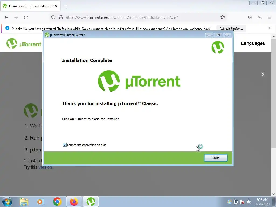This screenshot has width=276, height=207.
Task: Click scrollbar down arrow on webpage
Action: pos(273,194)
